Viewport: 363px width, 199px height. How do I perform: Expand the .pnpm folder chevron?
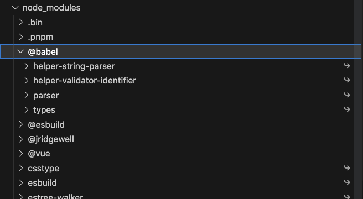[x=21, y=37]
